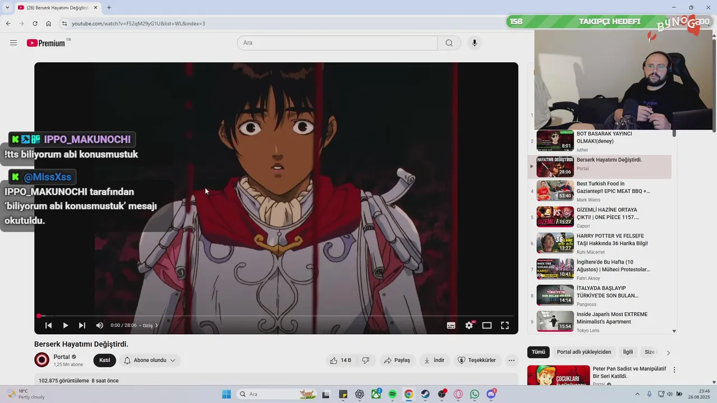The height and width of the screenshot is (403, 717).
Task: Play the Berserk video
Action: (x=66, y=325)
